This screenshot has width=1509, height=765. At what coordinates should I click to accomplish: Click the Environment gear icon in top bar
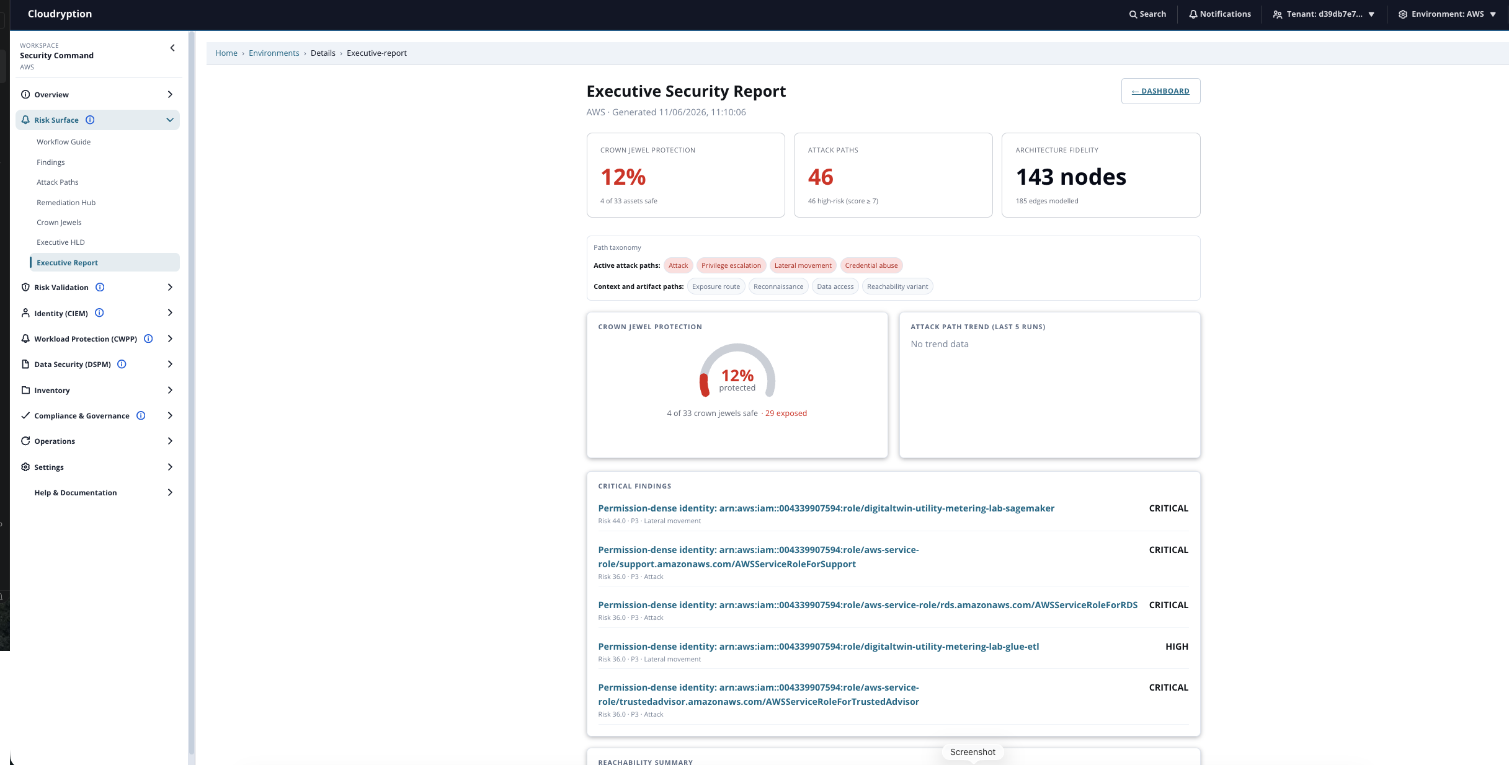click(x=1403, y=14)
